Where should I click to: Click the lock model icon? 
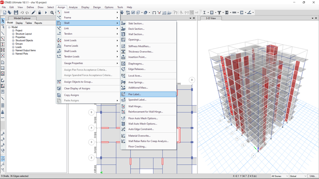[x=39, y=13]
